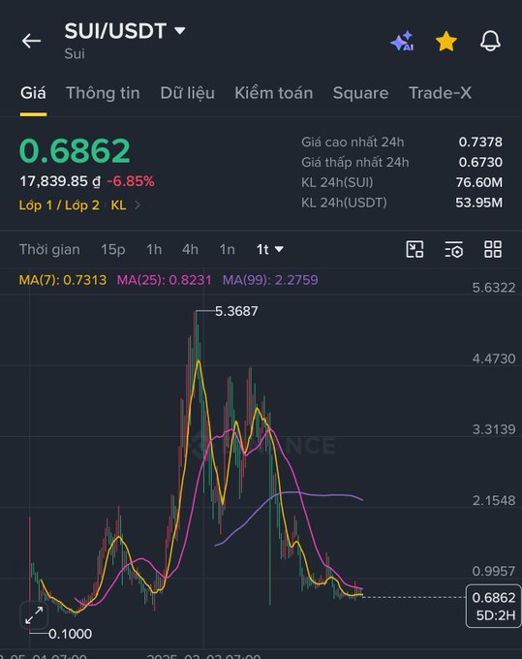This screenshot has width=522, height=659.
Task: Click the MA(99): 2.2759 indicator label
Action: pos(270,280)
